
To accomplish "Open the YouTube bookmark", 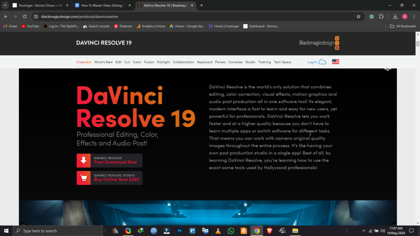I will pyautogui.click(x=30, y=26).
